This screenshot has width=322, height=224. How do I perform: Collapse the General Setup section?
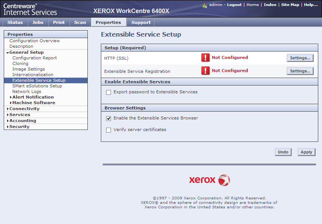[x=8, y=53]
